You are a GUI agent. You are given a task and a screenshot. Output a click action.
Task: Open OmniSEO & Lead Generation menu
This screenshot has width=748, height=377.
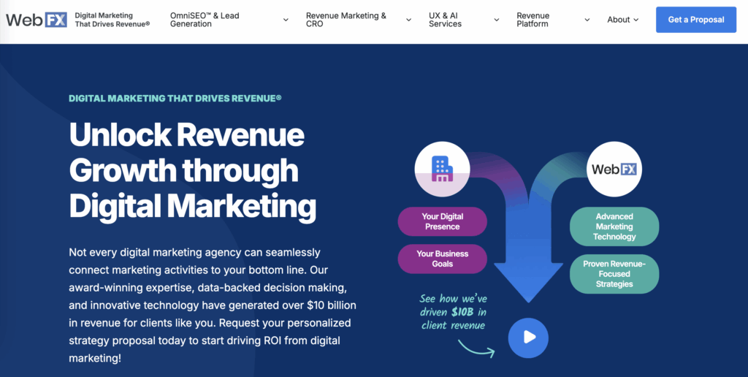205,20
